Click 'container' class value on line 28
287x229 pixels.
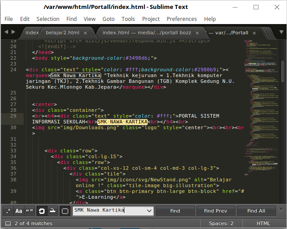[83, 110]
